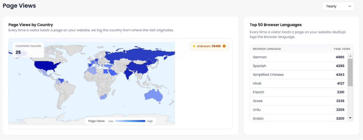
Task: Click the main Page Views title
Action: 19,5
